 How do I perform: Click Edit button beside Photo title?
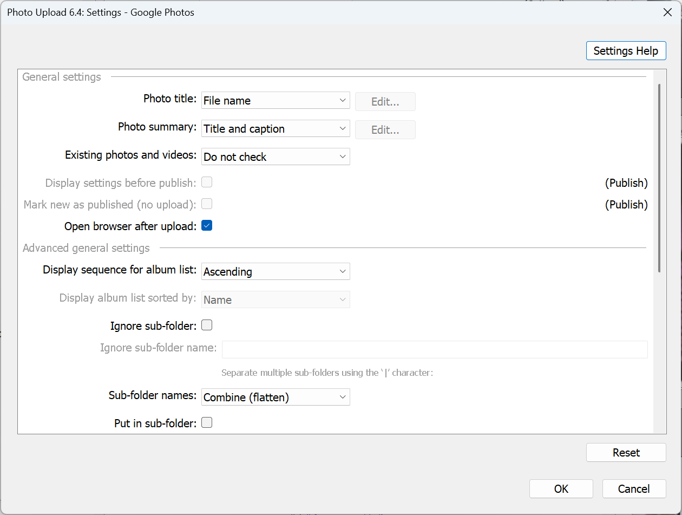385,101
